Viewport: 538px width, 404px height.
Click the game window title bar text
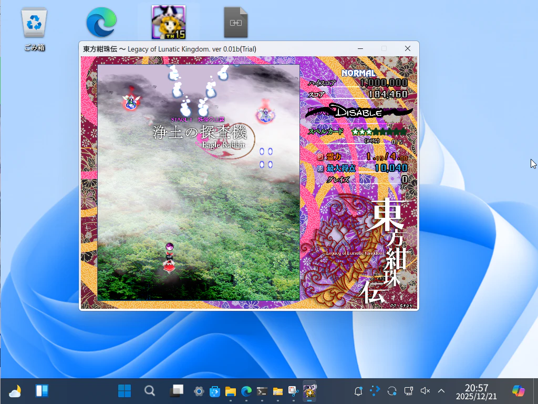click(x=170, y=49)
